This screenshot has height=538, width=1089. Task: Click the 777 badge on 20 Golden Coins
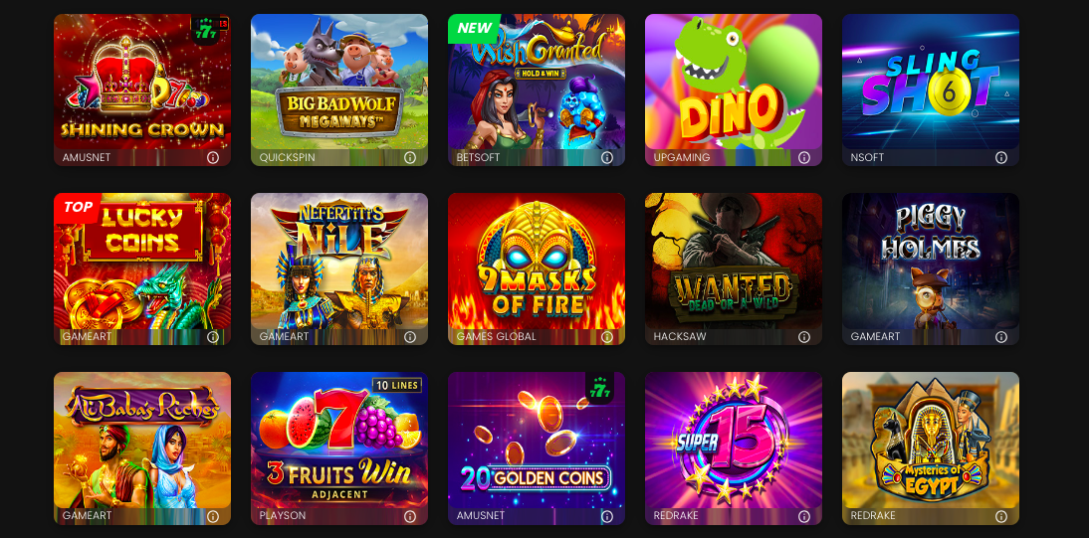click(x=599, y=388)
